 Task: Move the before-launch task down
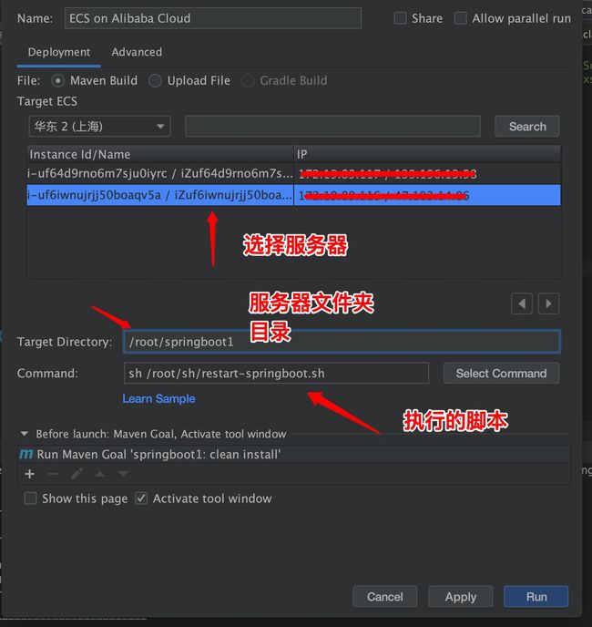pyautogui.click(x=123, y=474)
